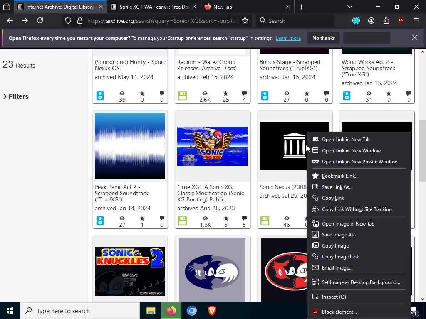Viewport: 426px width, 319px height.
Task: Open the list all tabs dropdown arrow
Action: (350, 7)
